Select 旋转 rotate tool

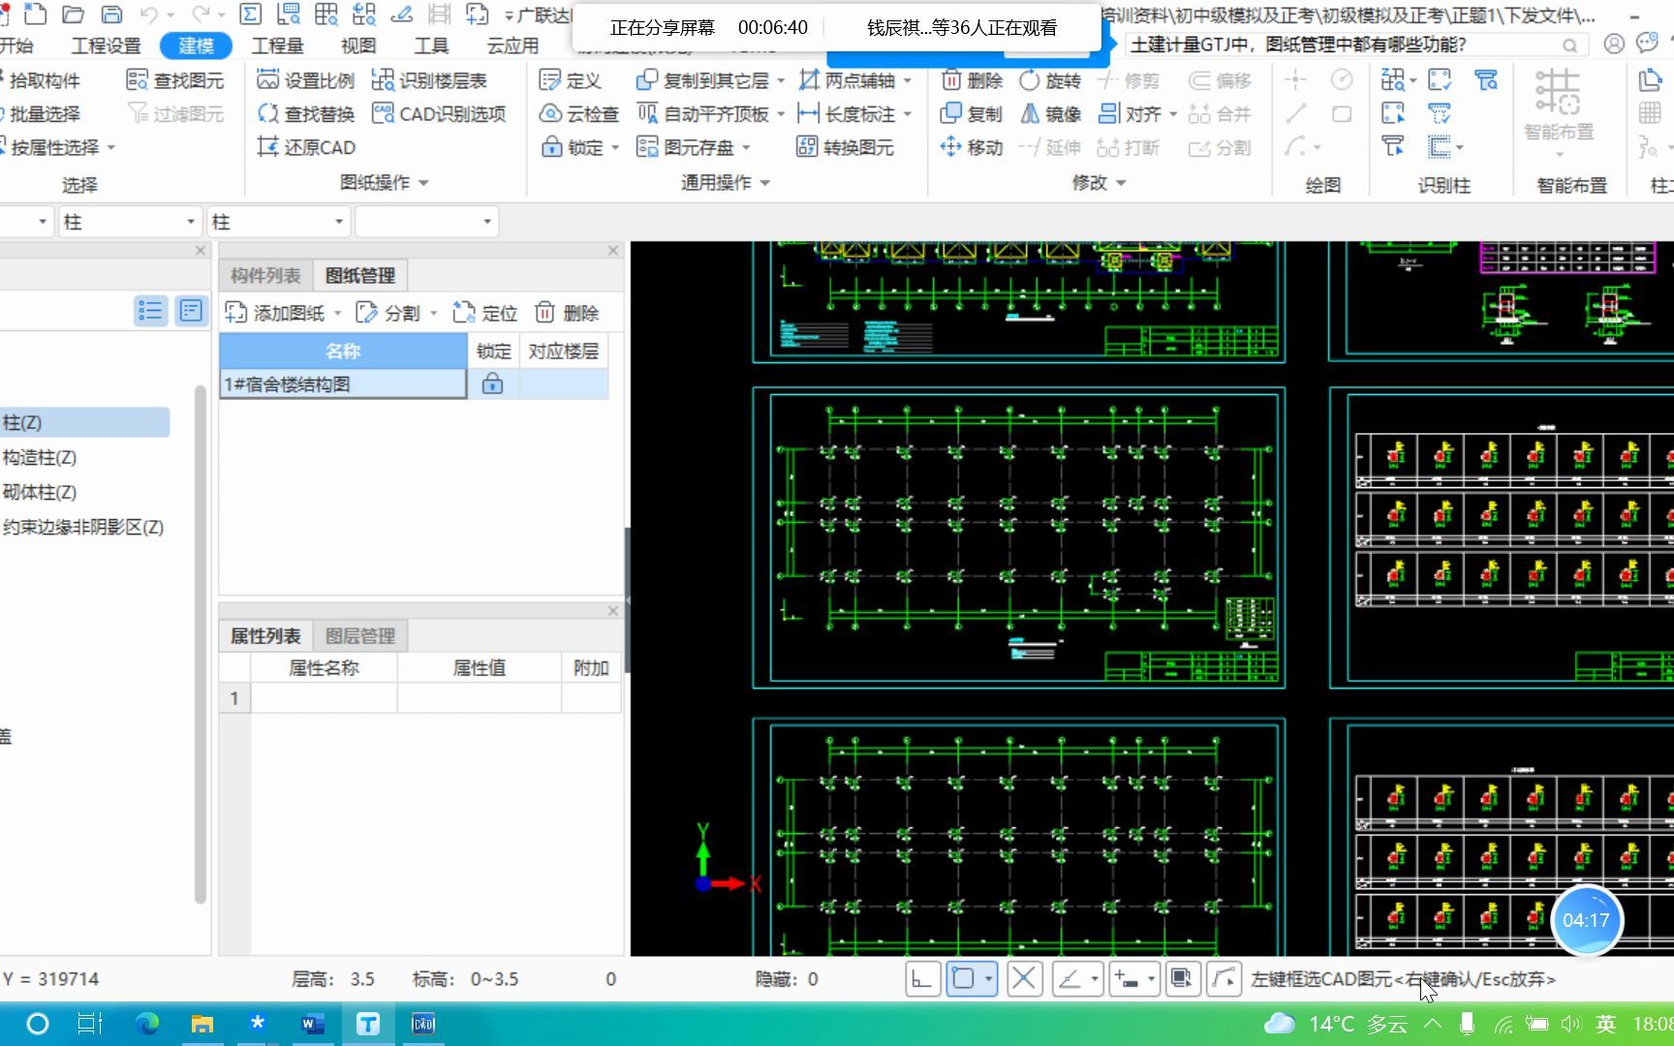point(1050,80)
